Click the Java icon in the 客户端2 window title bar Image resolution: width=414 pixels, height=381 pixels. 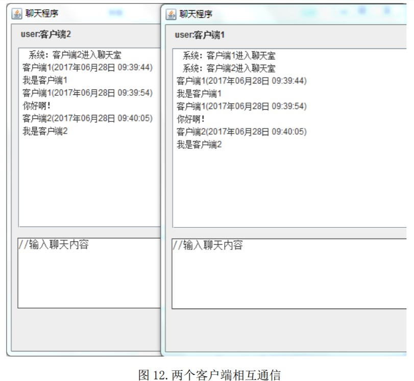tap(17, 14)
